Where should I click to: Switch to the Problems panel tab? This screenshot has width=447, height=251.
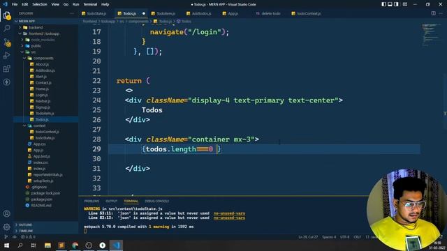(91, 201)
